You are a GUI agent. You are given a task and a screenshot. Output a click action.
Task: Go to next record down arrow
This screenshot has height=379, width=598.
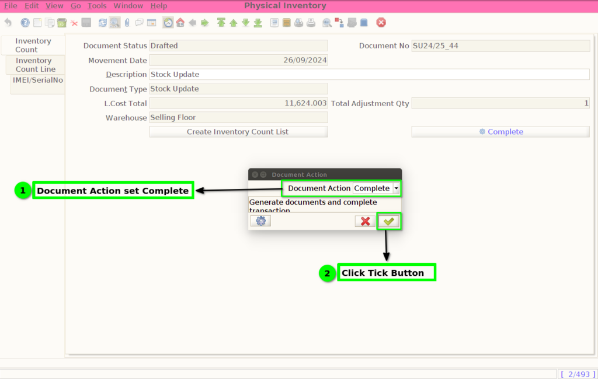point(246,23)
